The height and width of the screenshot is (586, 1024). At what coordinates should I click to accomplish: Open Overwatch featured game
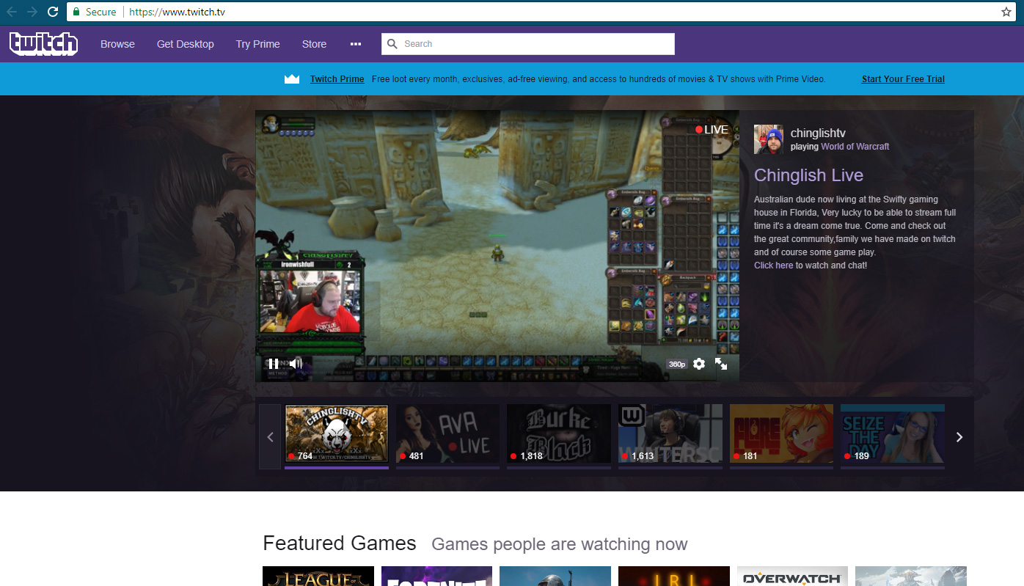[x=792, y=576]
